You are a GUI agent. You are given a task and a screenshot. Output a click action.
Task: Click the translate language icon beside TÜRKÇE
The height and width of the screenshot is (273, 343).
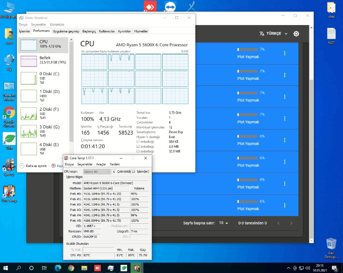click(x=261, y=34)
